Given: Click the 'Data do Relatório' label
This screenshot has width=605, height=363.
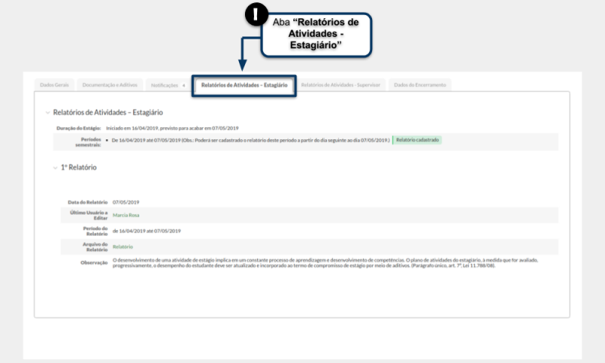Looking at the screenshot, I should coord(88,202).
